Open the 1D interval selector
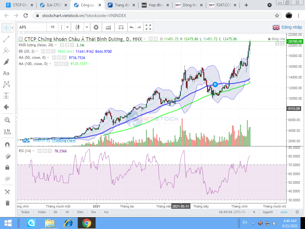Image resolution: width=305 pixels, height=229 pixels. pos(52,27)
